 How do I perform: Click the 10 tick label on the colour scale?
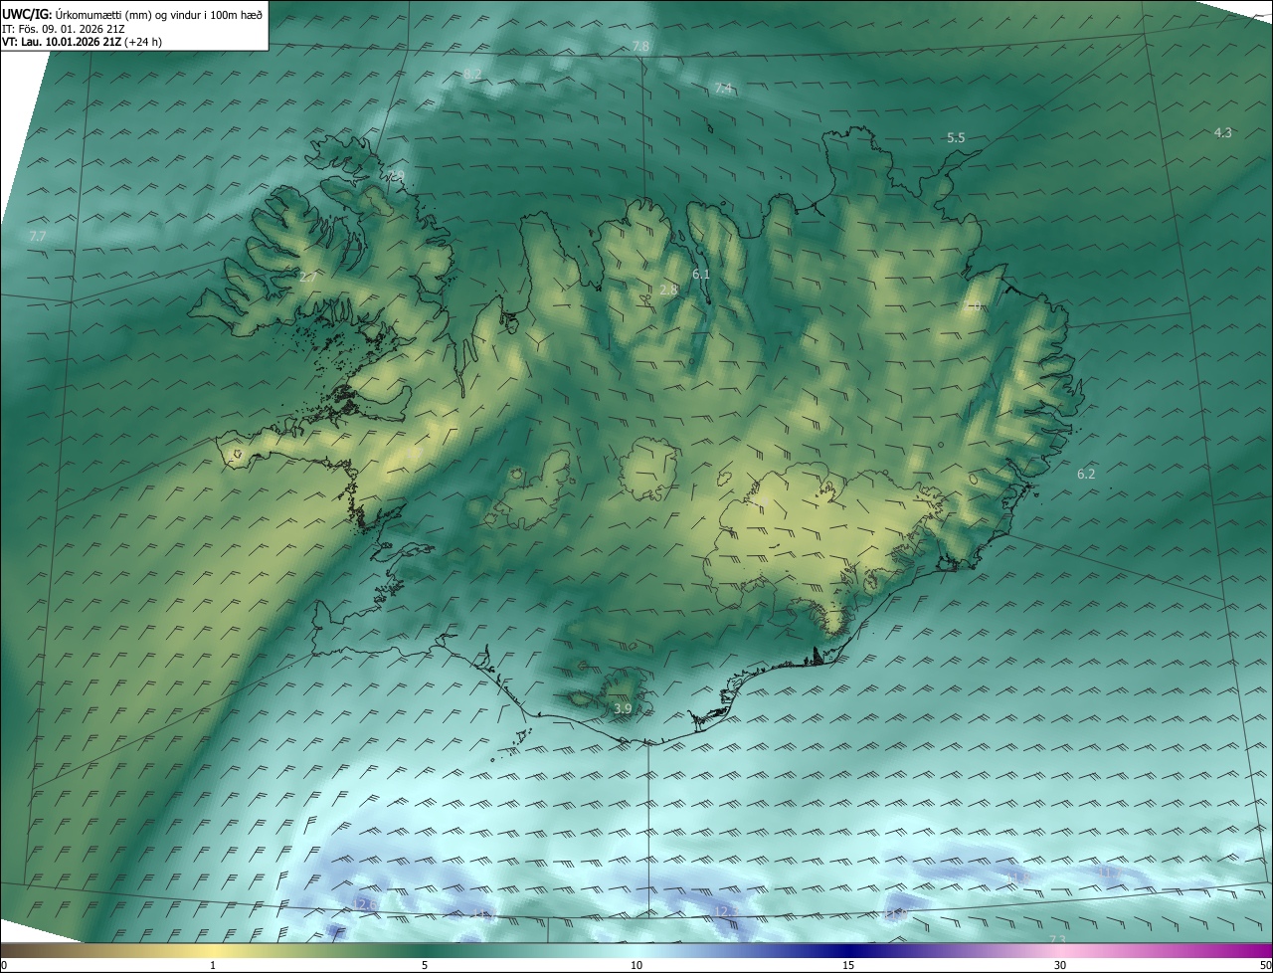(x=636, y=965)
